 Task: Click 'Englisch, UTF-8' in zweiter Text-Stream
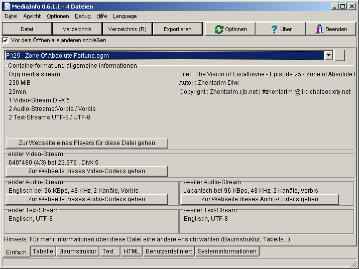point(205,219)
